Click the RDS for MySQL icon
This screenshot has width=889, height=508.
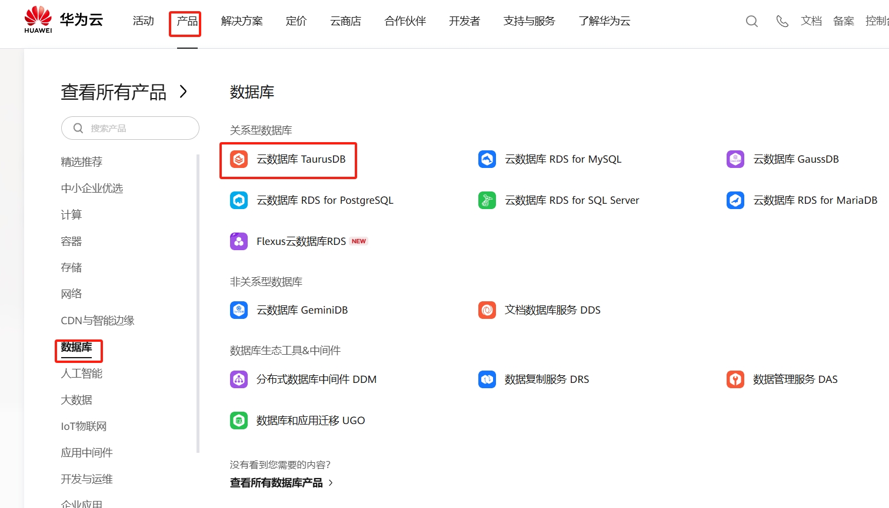coord(487,159)
